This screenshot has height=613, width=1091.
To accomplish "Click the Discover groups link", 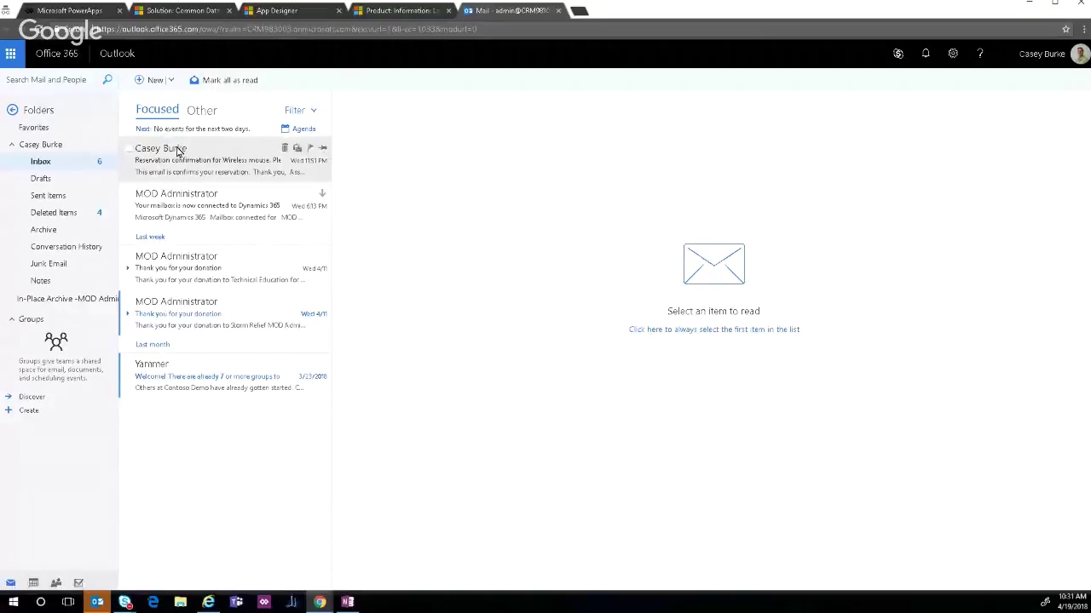I will point(32,397).
